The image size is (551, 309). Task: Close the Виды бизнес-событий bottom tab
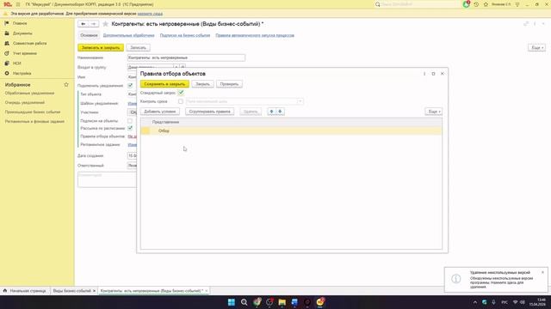pyautogui.click(x=94, y=291)
